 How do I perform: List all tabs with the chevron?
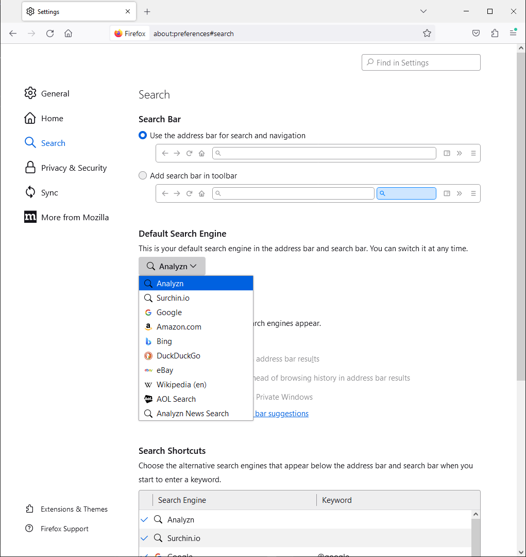point(423,11)
